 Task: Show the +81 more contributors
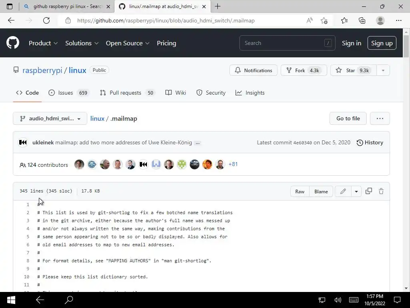tap(233, 164)
